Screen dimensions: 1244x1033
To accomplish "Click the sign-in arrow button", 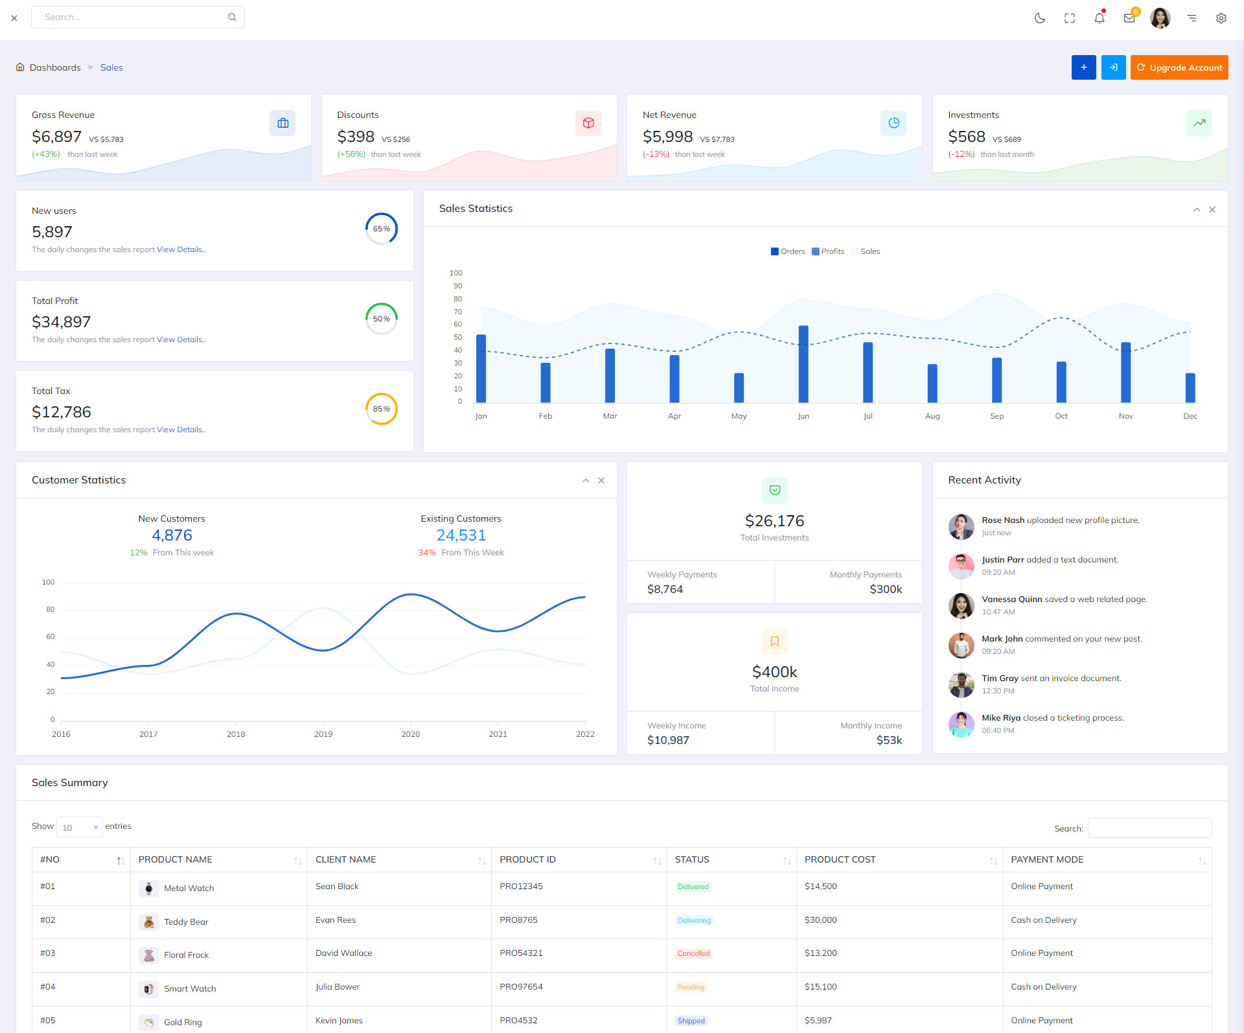I will tap(1113, 67).
